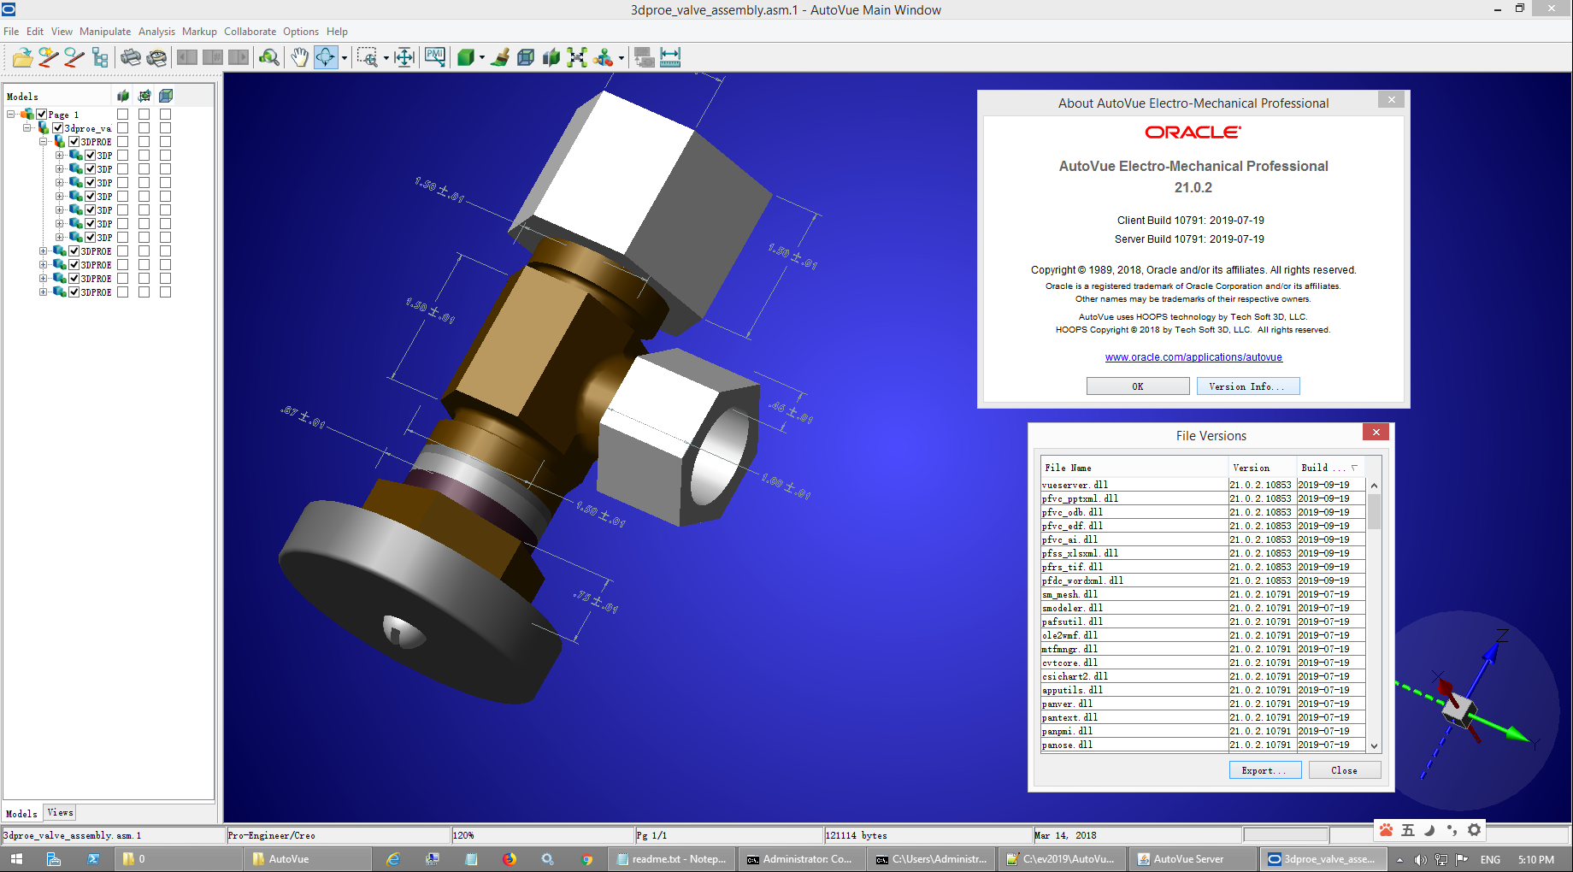The width and height of the screenshot is (1573, 872).
Task: Open the Analysis menu
Action: [156, 32]
